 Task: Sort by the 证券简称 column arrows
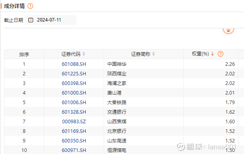(153, 54)
